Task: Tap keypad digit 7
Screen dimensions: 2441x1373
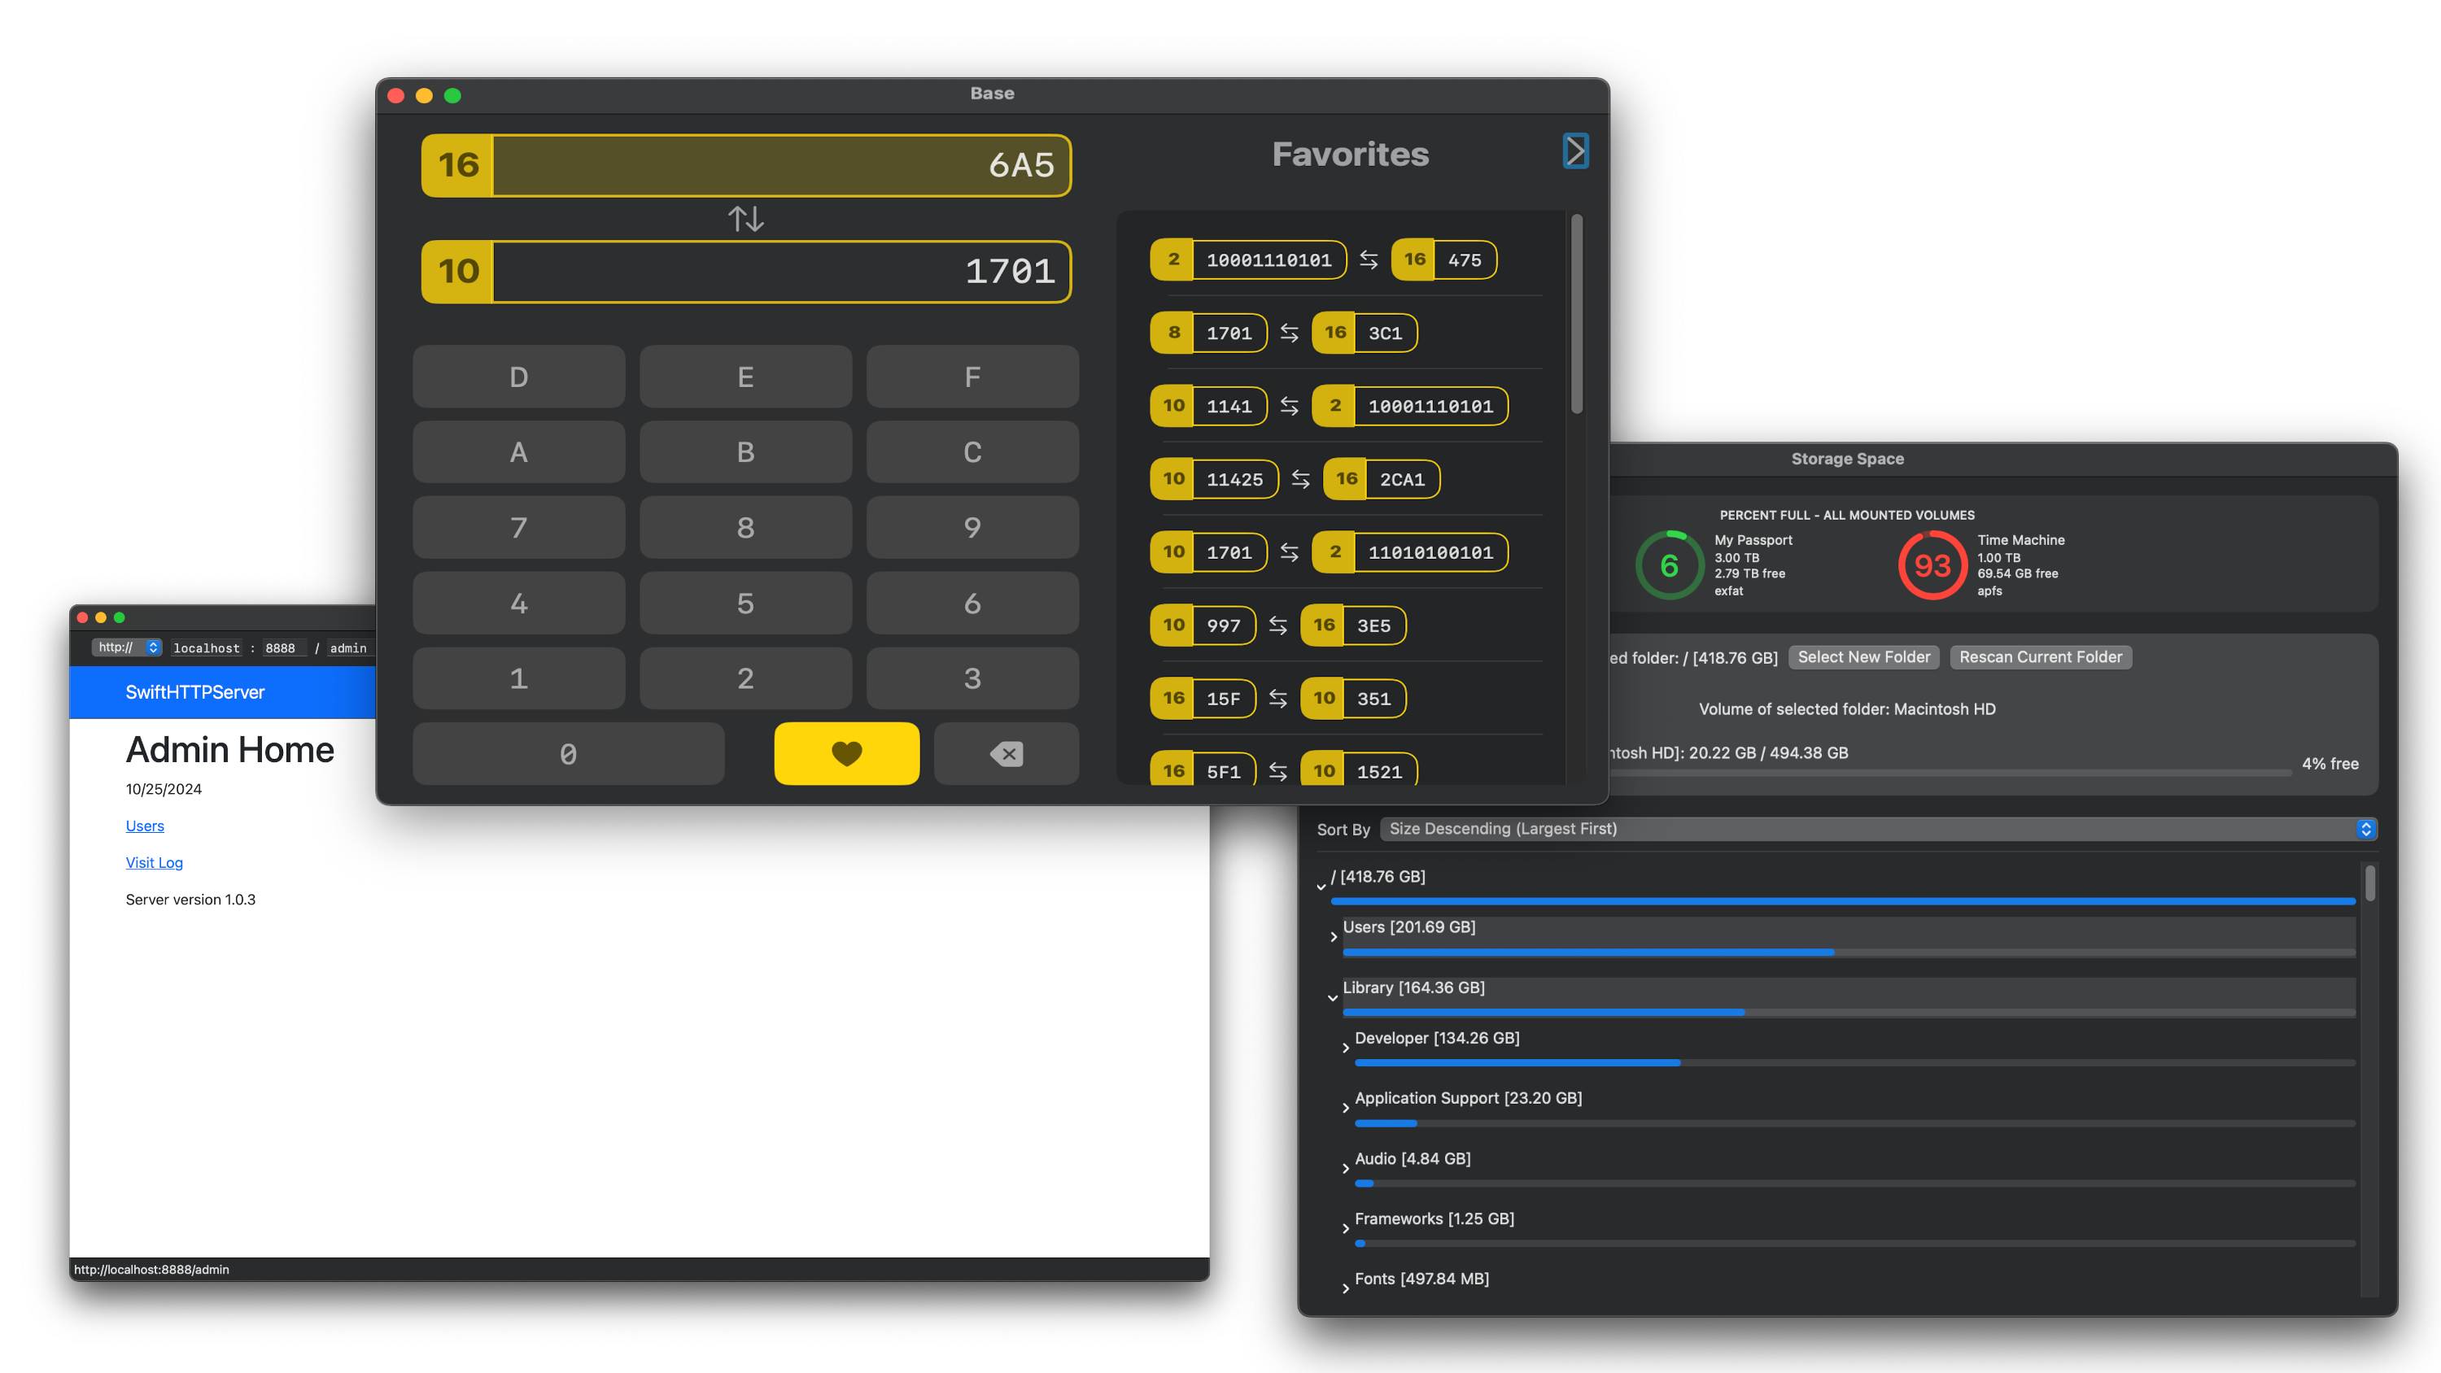Action: click(x=518, y=527)
